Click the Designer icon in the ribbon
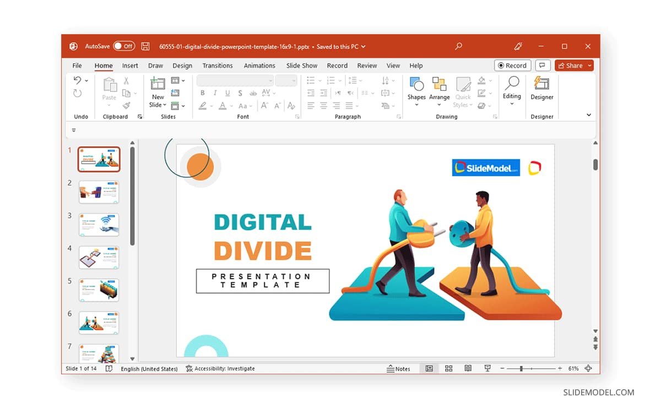The width and height of the screenshot is (661, 409). pyautogui.click(x=541, y=88)
